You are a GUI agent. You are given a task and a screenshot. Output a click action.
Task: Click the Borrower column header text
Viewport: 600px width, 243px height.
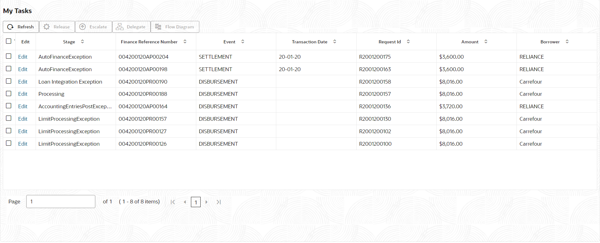[550, 42]
